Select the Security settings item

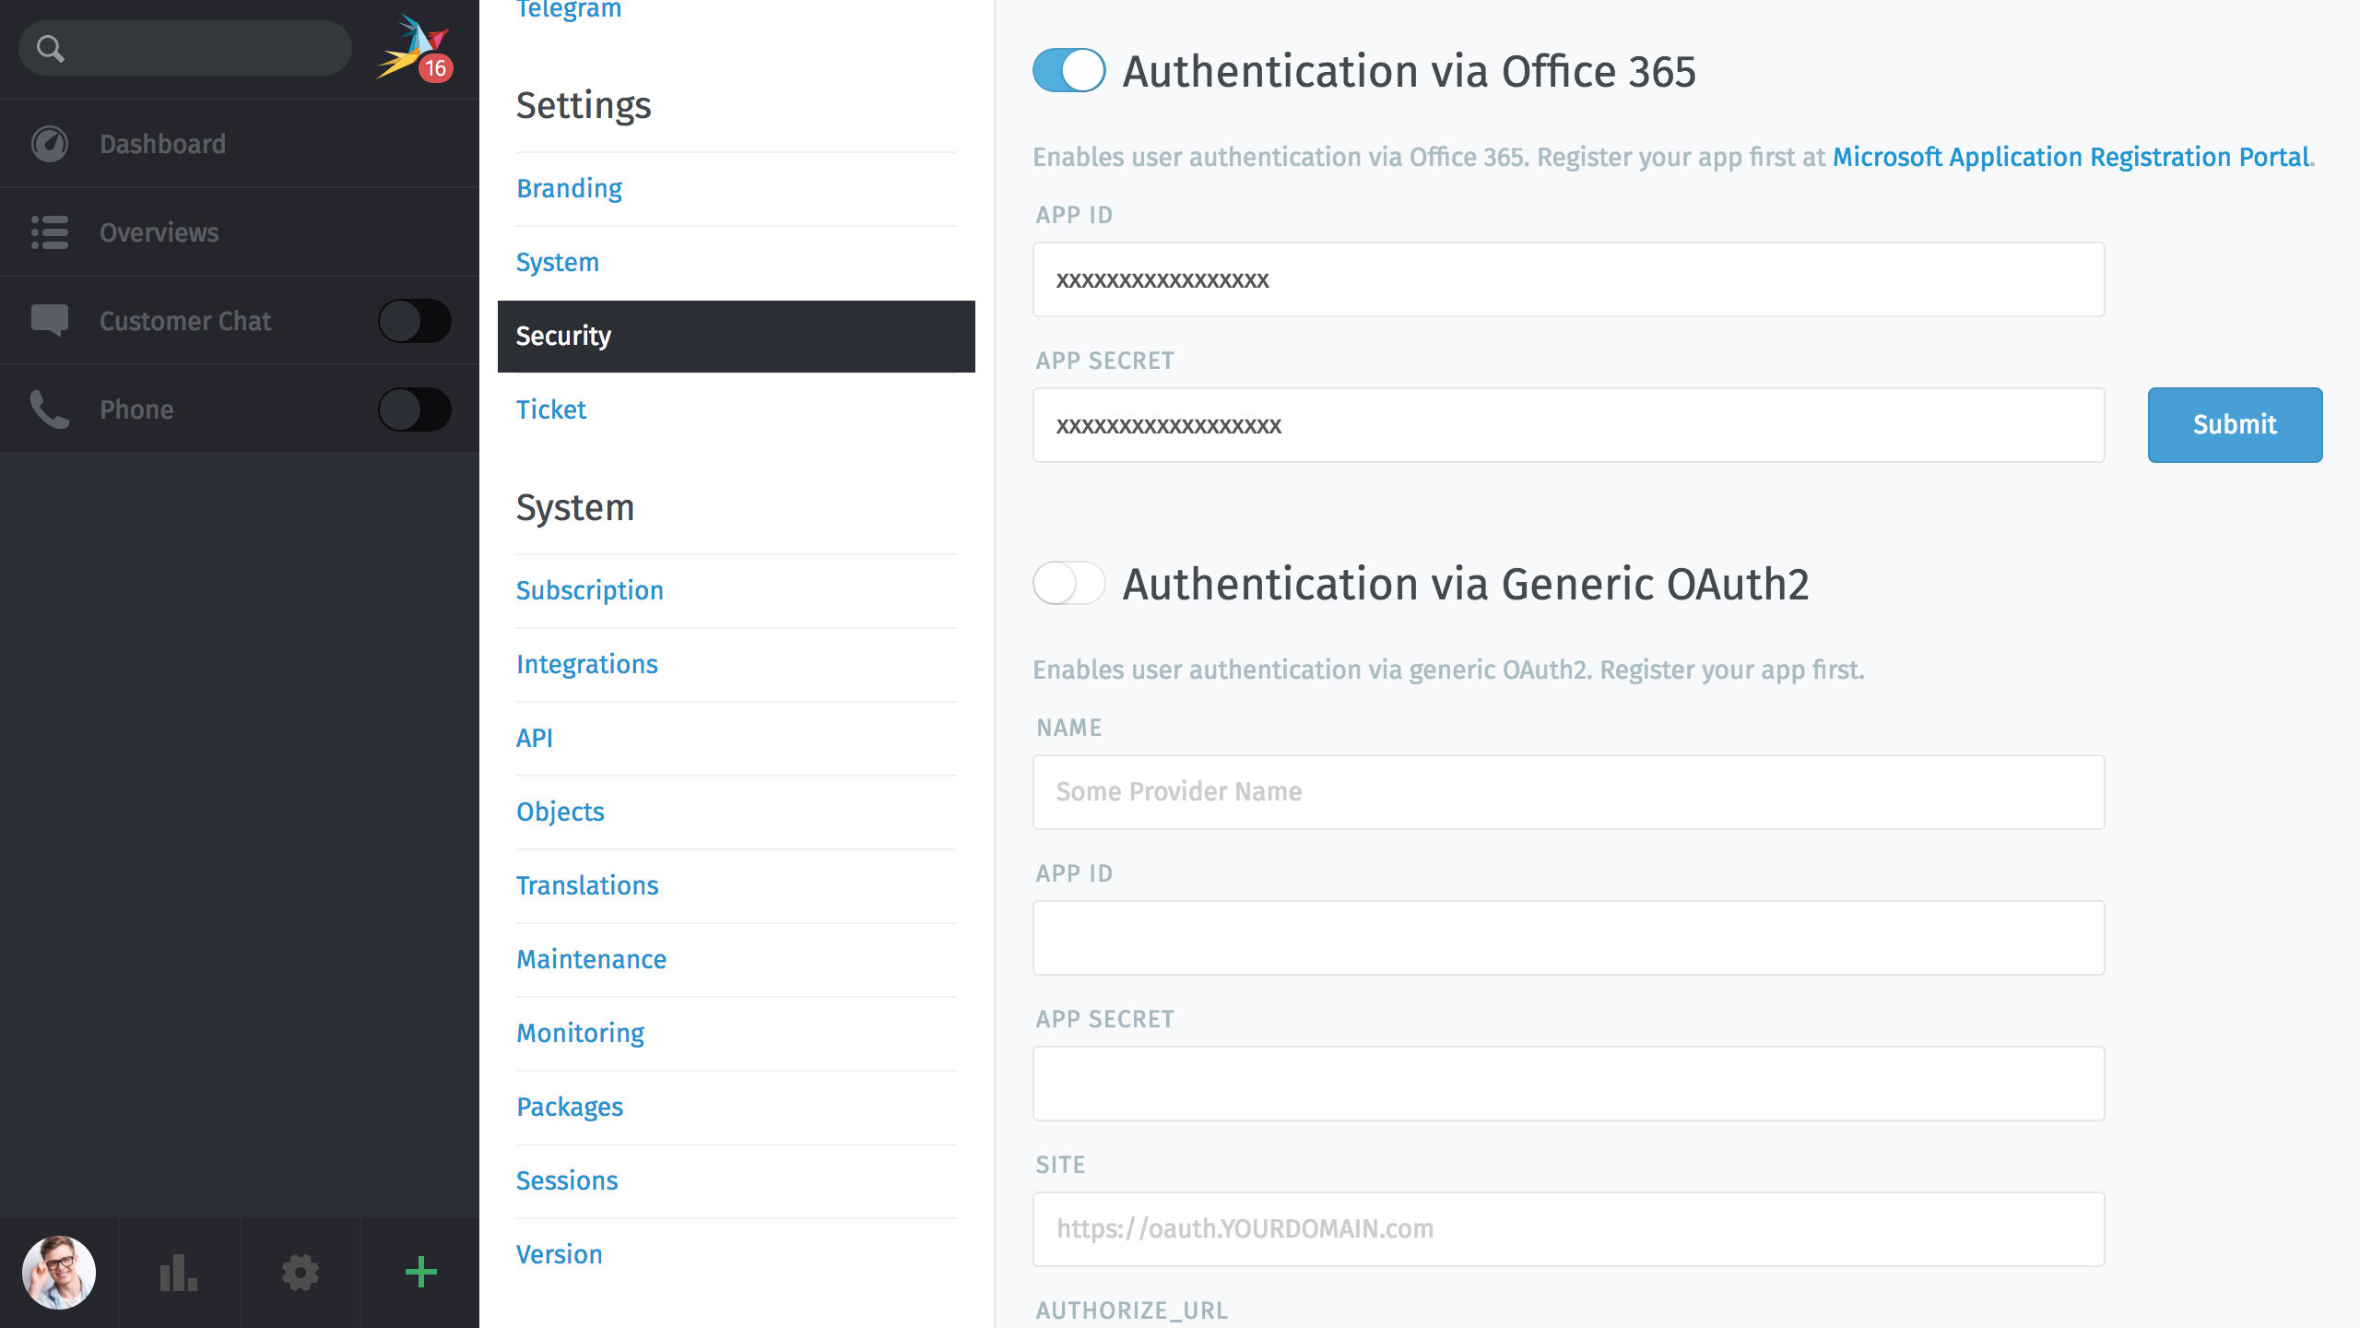(737, 337)
